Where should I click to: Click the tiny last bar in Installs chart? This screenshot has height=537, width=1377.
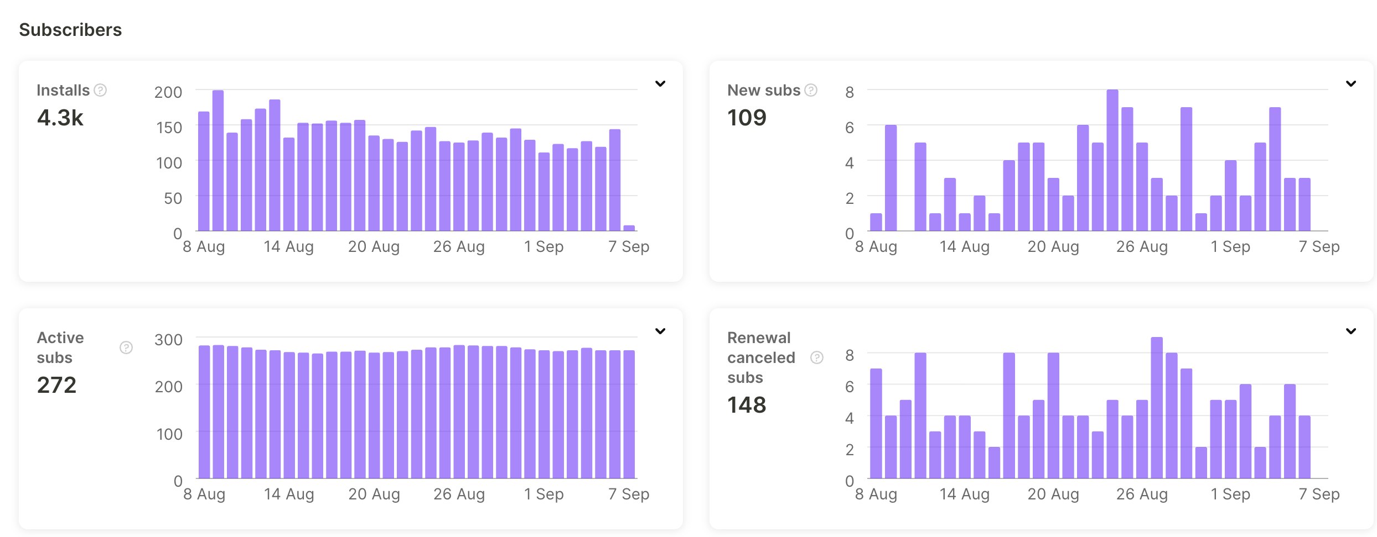[x=629, y=228]
